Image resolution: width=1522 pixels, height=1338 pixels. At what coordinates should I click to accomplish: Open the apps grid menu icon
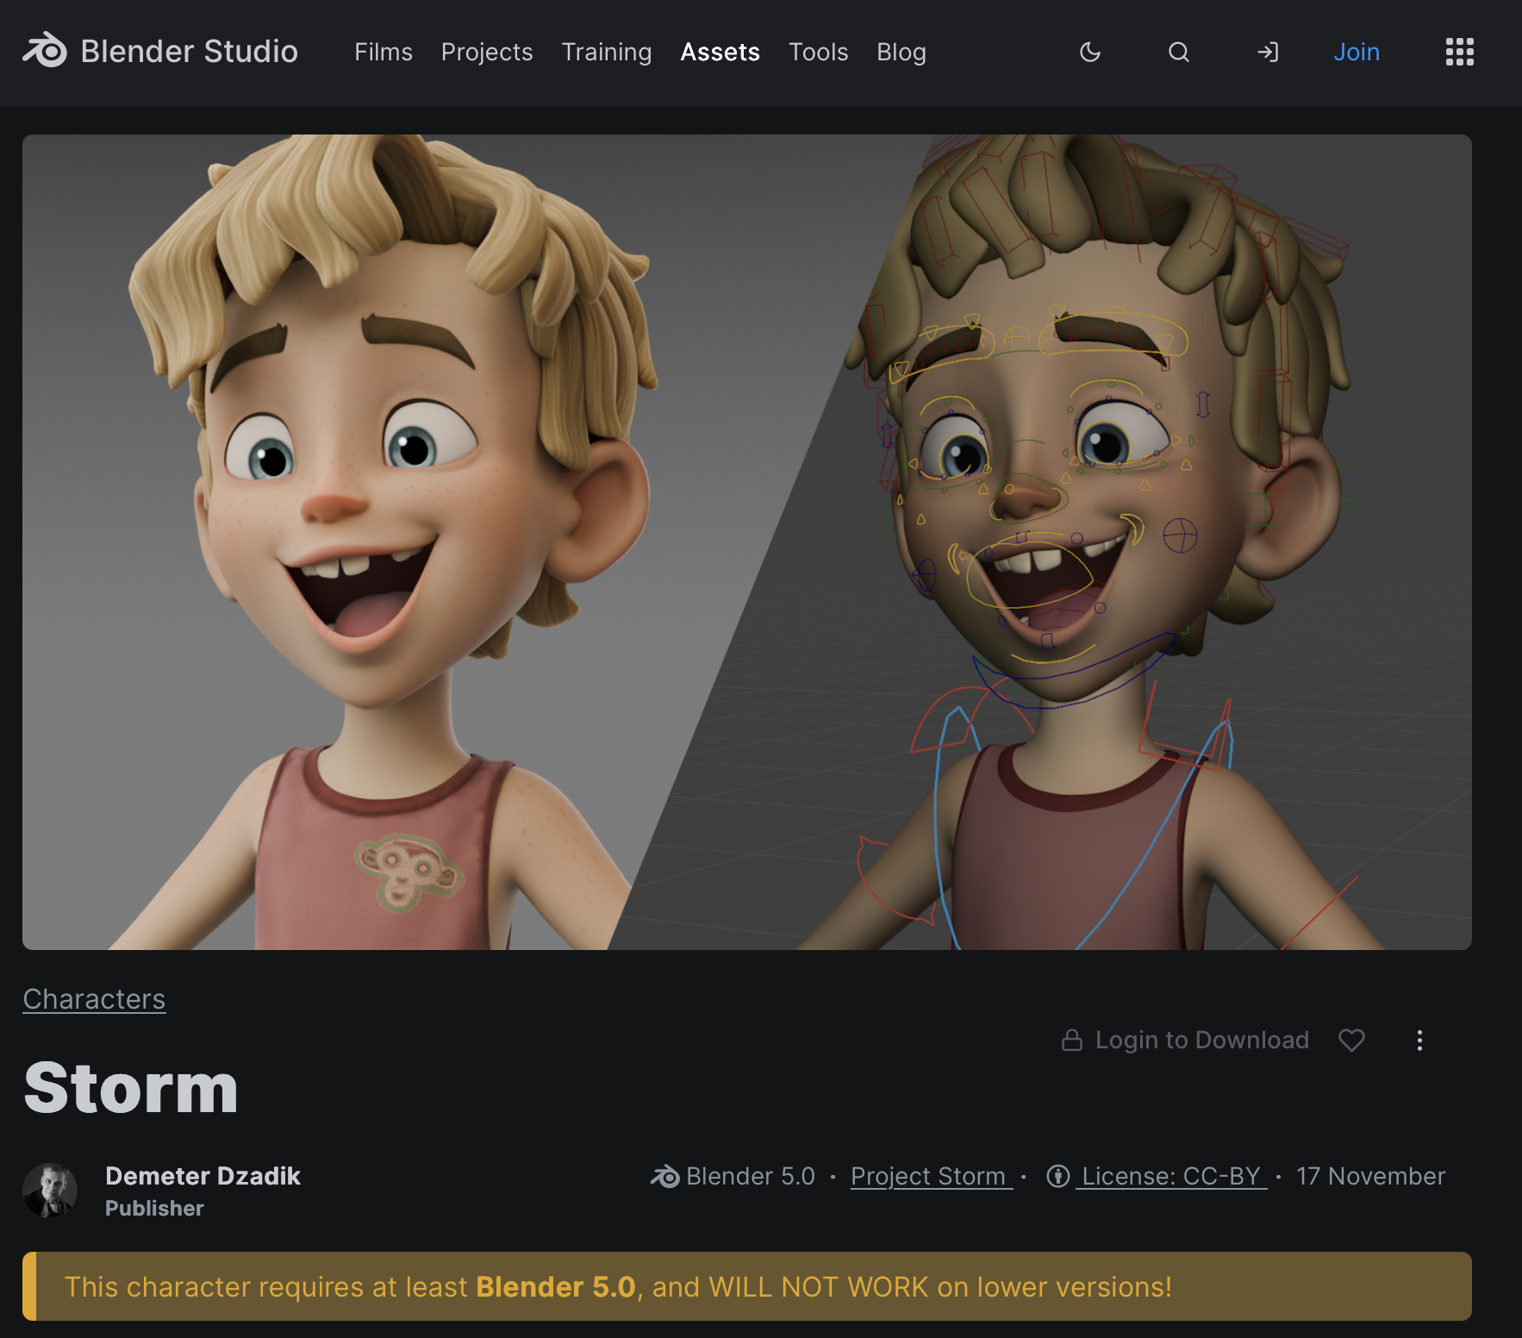point(1460,52)
